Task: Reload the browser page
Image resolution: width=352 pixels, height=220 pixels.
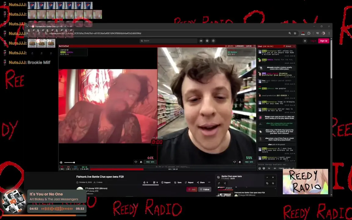Action: 39,33
